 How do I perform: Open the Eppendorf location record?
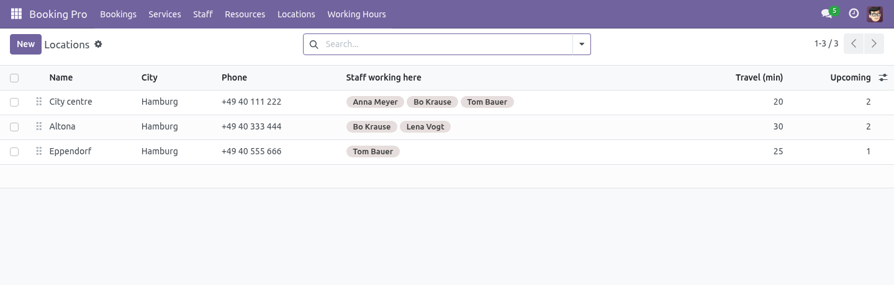(70, 151)
